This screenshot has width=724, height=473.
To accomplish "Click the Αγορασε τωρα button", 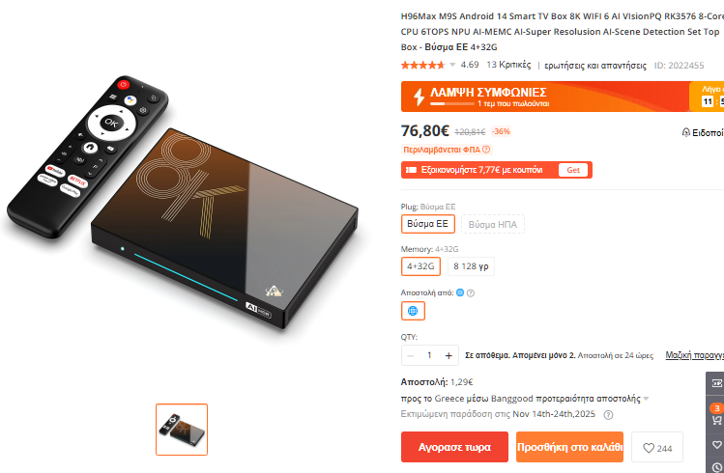I will pos(454,447).
